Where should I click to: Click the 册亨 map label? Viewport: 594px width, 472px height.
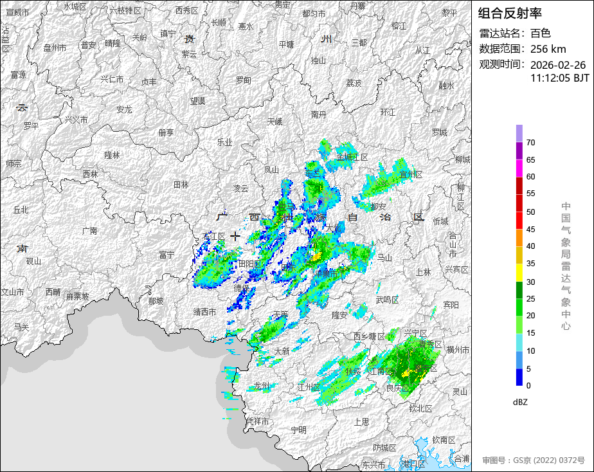click(166, 132)
